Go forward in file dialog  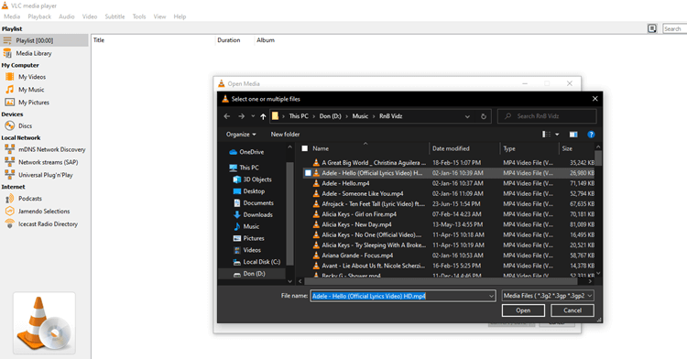[x=241, y=116]
